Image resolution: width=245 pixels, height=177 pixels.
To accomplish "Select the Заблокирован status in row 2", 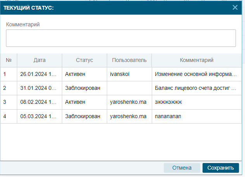I will point(83,88).
